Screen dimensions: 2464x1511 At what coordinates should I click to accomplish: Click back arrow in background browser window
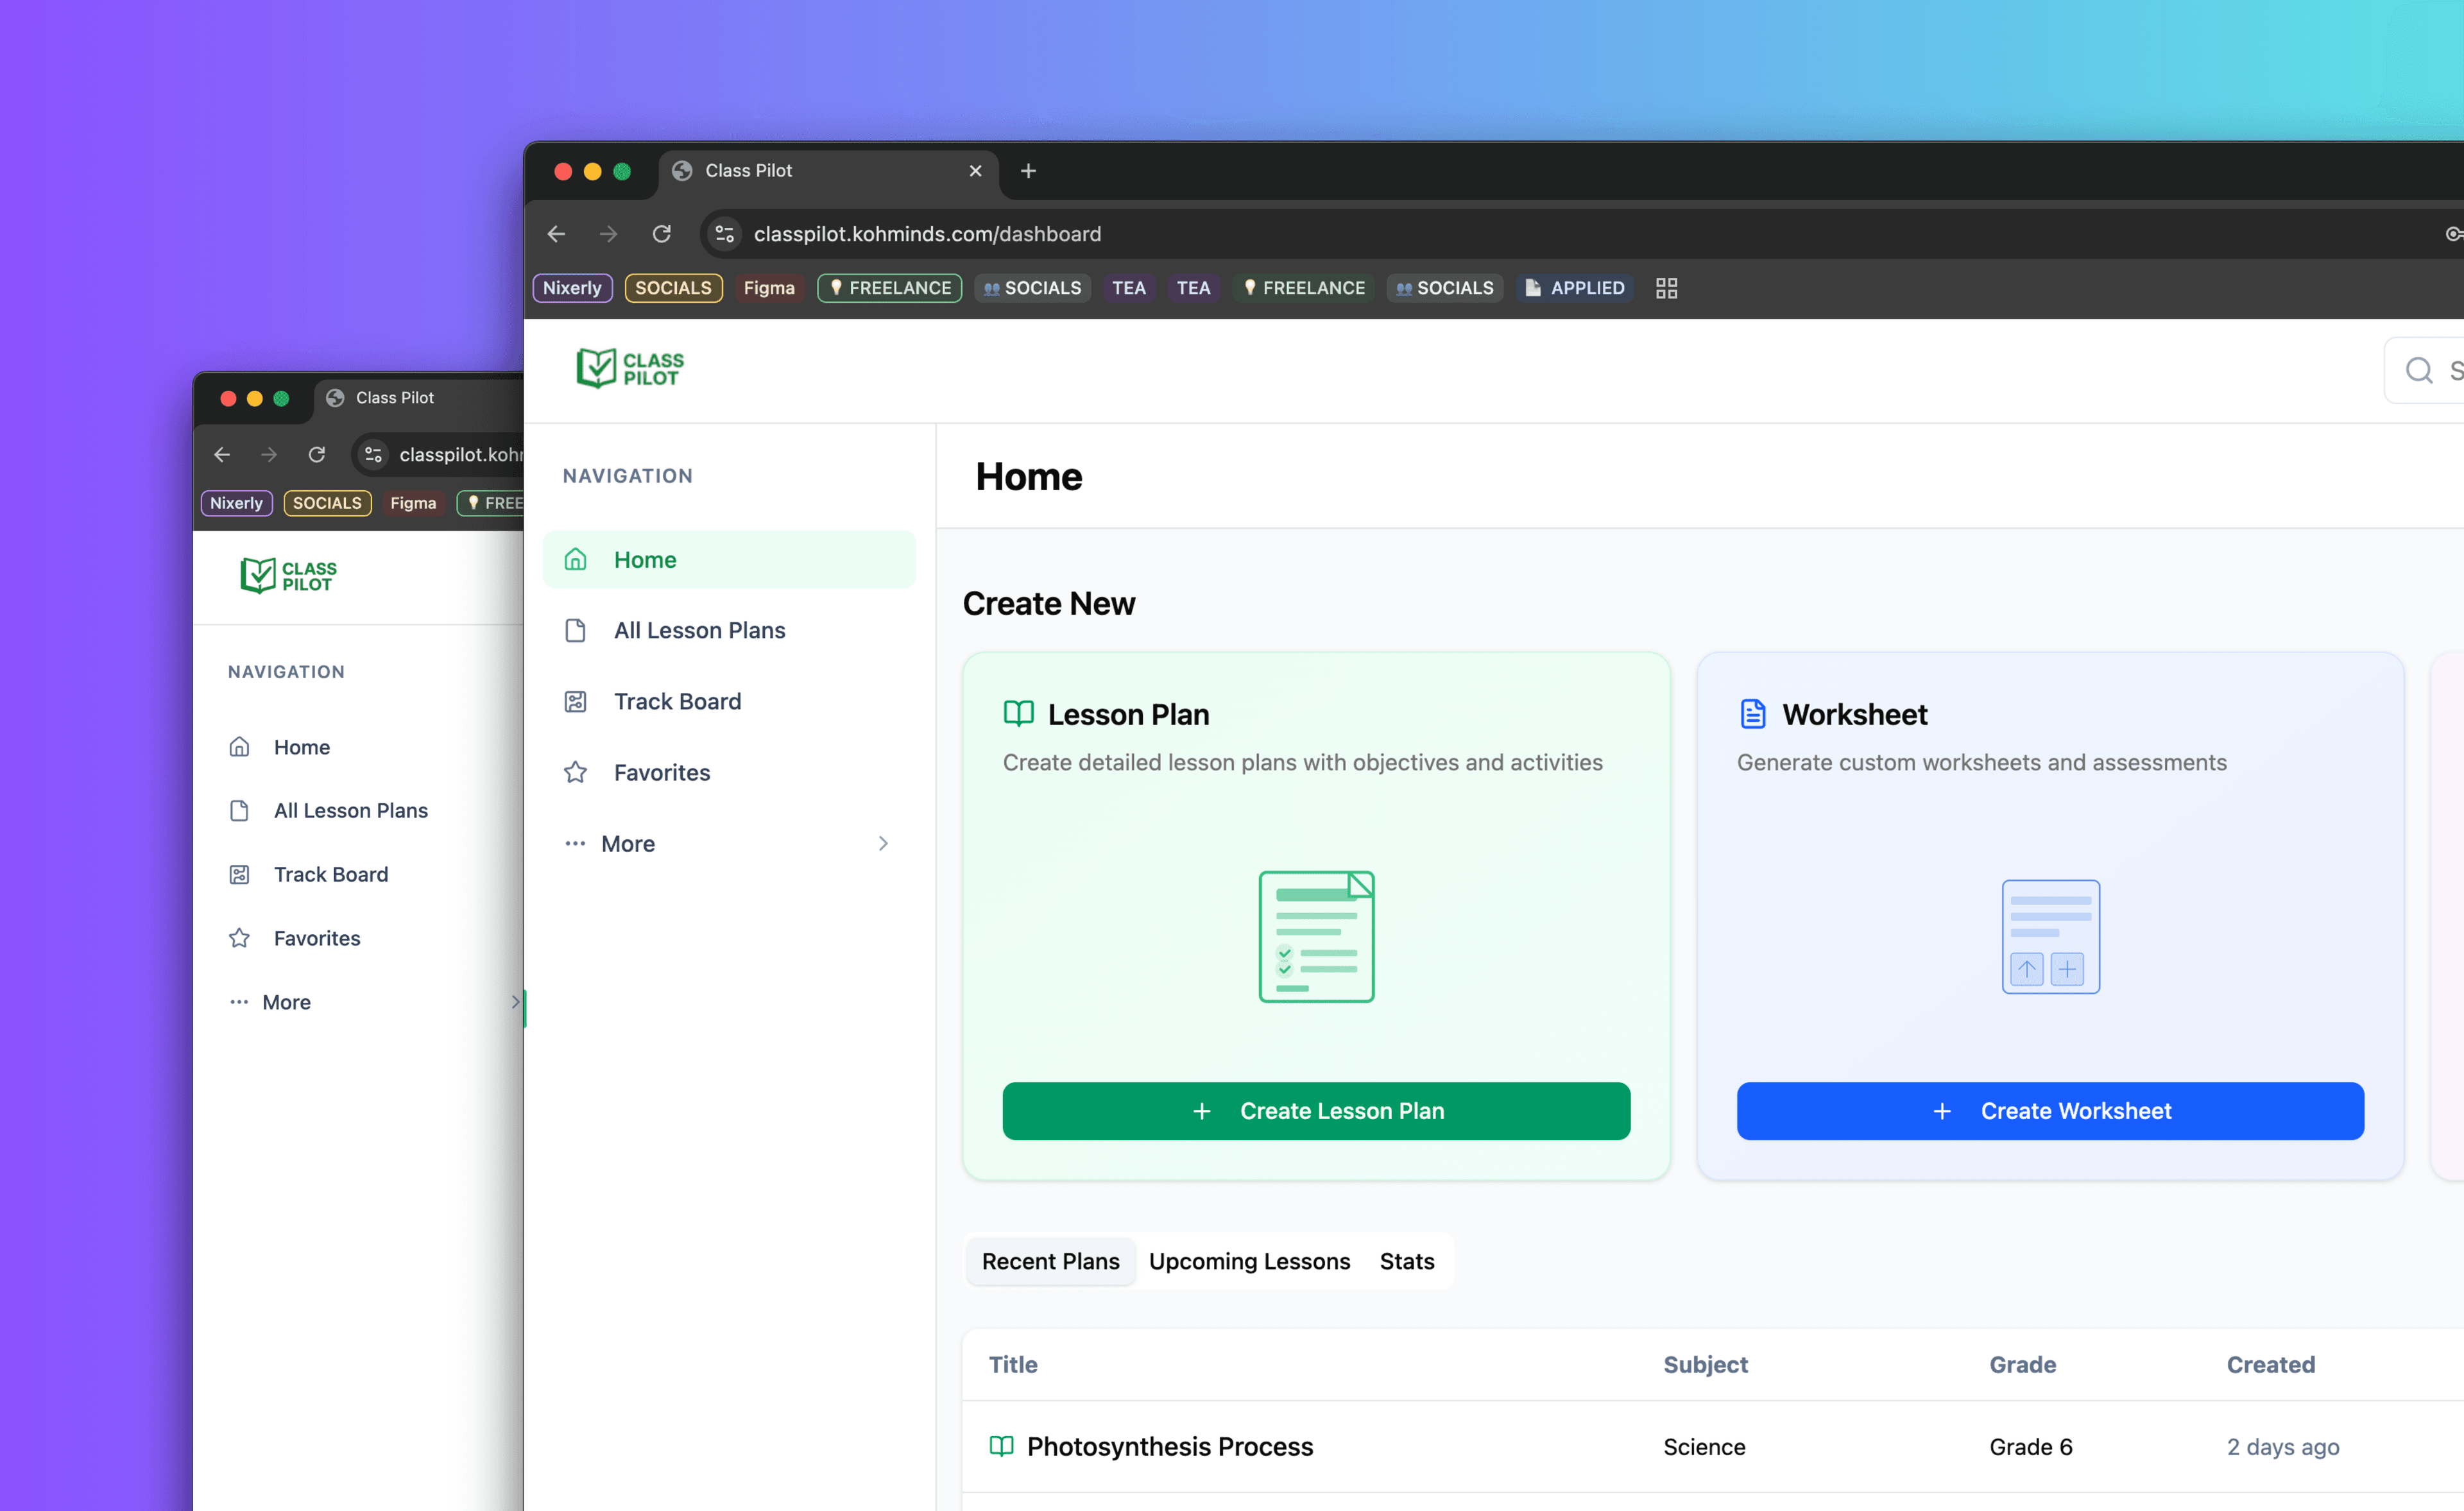point(222,455)
